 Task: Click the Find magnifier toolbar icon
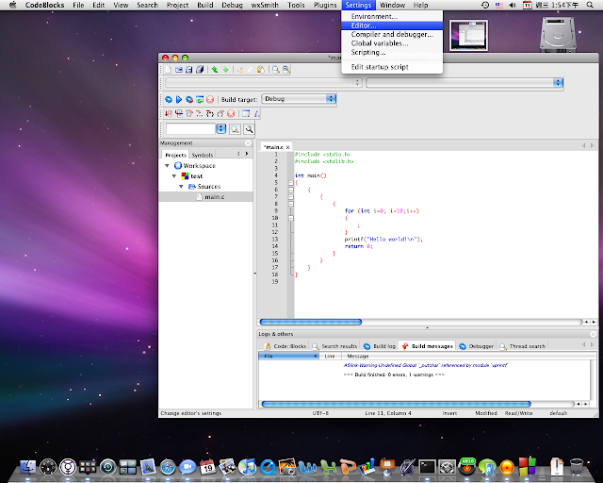(276, 69)
